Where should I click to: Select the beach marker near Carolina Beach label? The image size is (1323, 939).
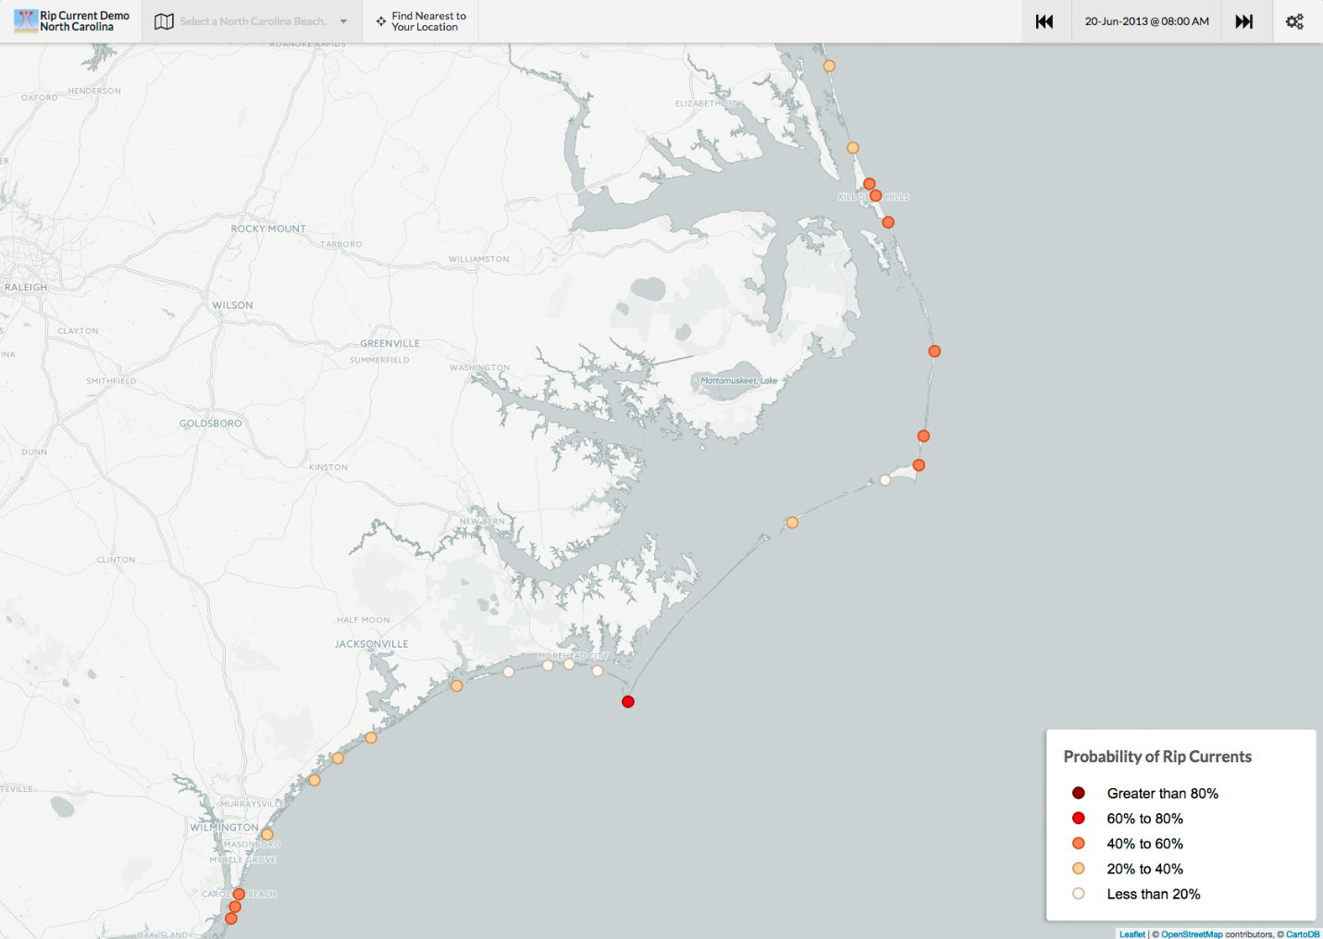(239, 894)
